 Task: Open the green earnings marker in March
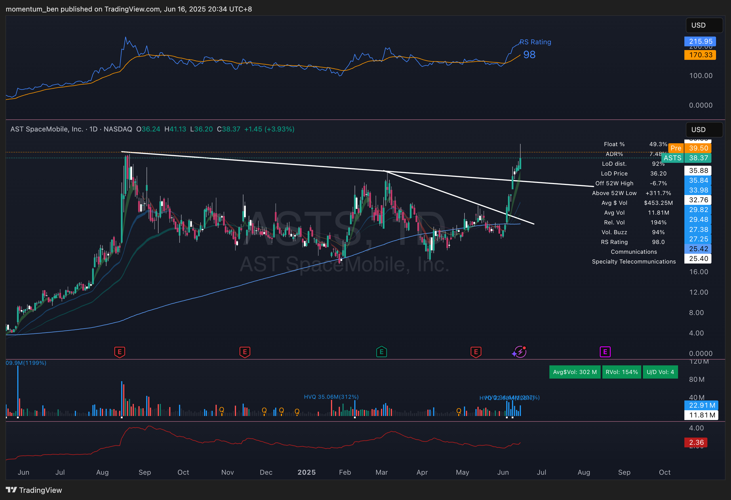coord(381,352)
